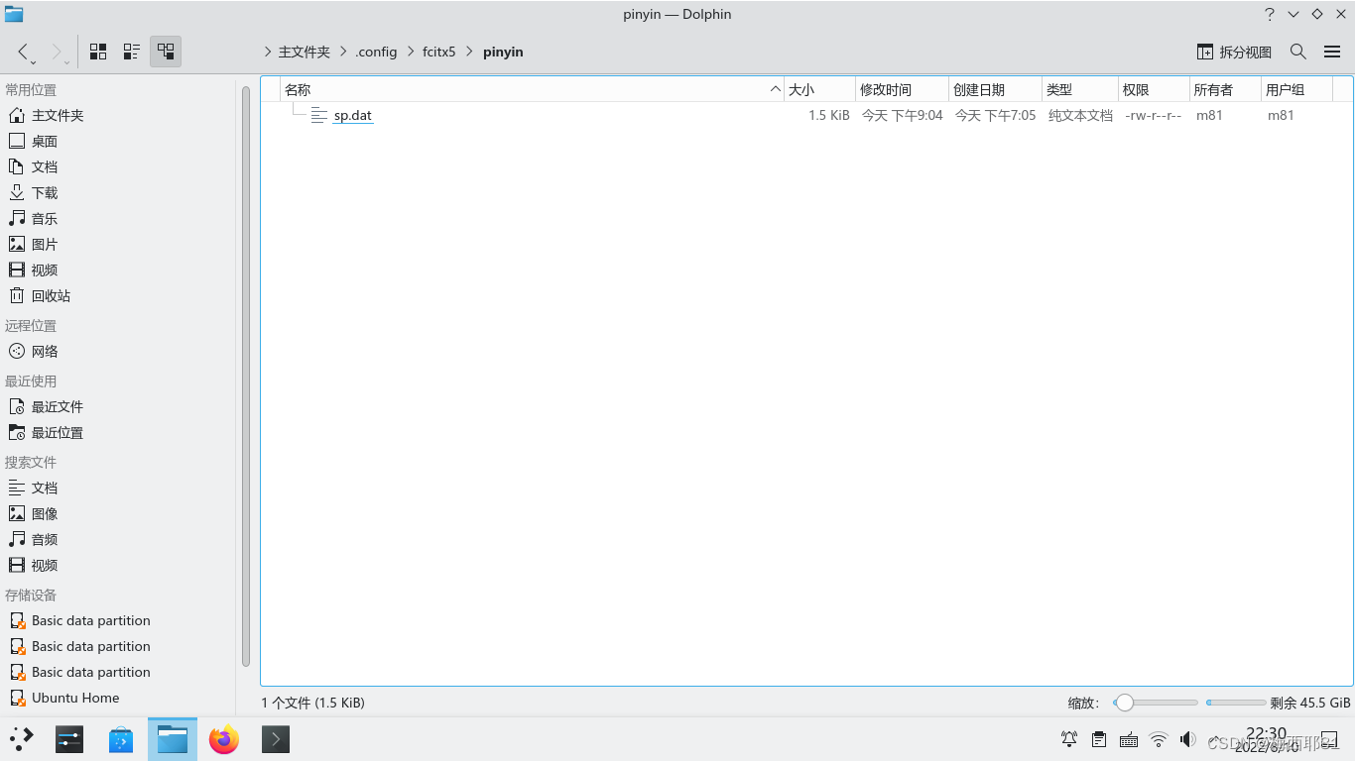The image size is (1355, 761).
Task: Click the split view button
Action: coord(1234,52)
